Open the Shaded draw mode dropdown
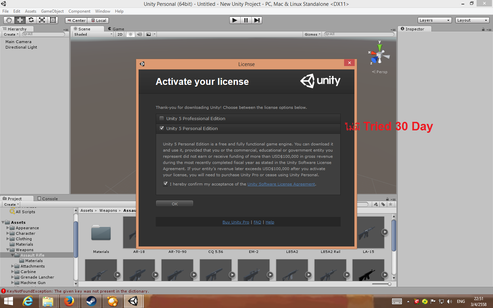493x308 pixels. pos(93,34)
